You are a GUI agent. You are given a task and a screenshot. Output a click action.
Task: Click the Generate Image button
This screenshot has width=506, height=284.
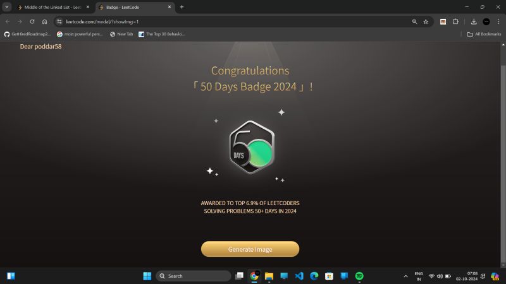[250, 249]
